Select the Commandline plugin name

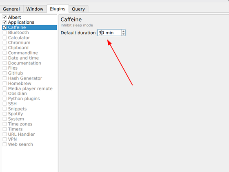[x=23, y=53]
